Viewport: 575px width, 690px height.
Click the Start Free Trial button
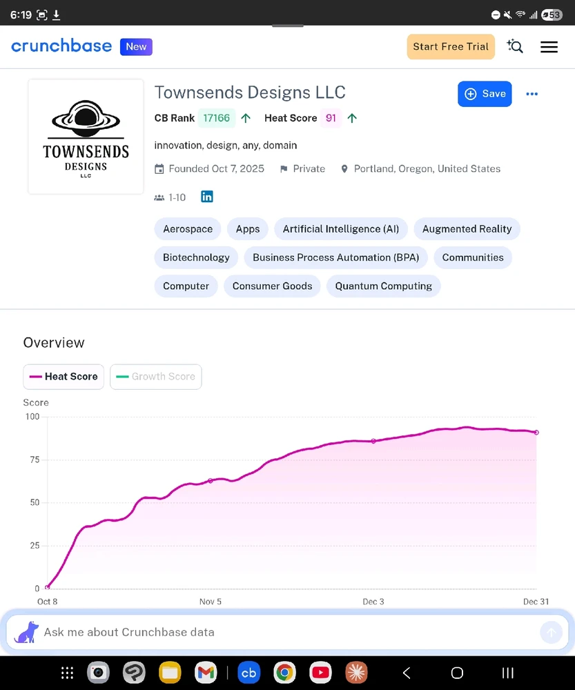point(451,47)
